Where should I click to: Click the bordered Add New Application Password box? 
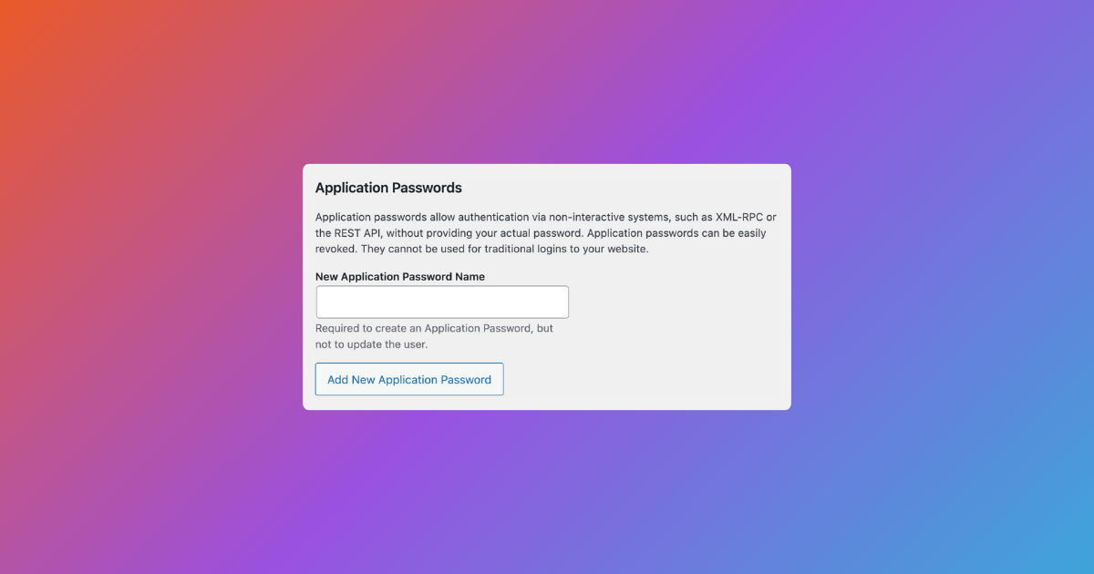click(409, 379)
